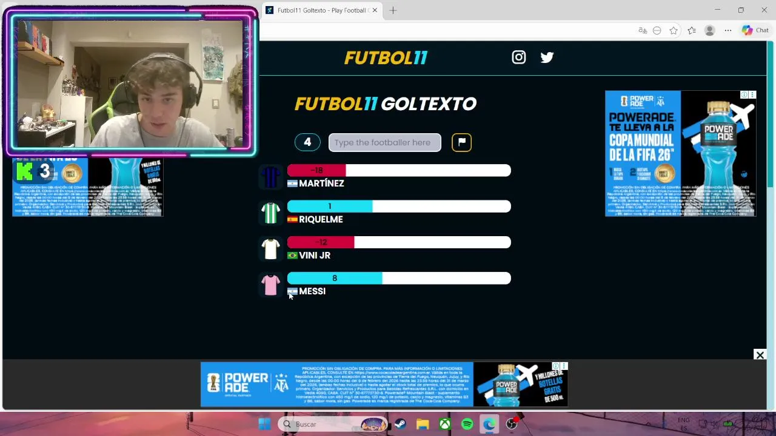Open Windows Start menu
The image size is (776, 436).
(264, 424)
